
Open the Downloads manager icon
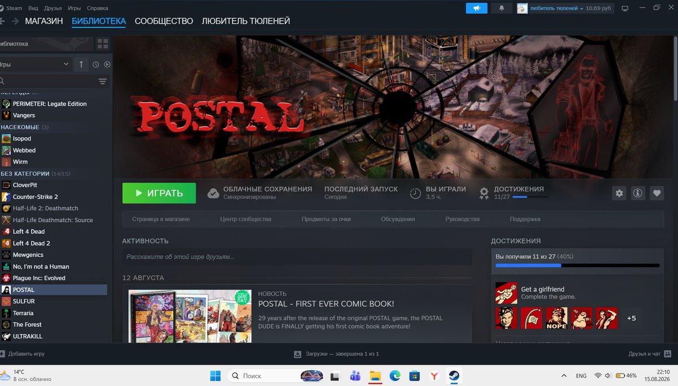[298, 354]
